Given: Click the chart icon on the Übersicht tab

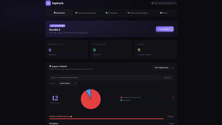Looking at the screenshot, I should click(x=55, y=13).
